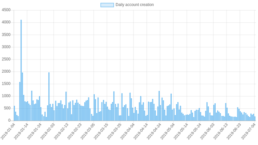The height and width of the screenshot is (145, 258).
Task: Click the x-axis label 2019-04-14
Action: [141, 131]
